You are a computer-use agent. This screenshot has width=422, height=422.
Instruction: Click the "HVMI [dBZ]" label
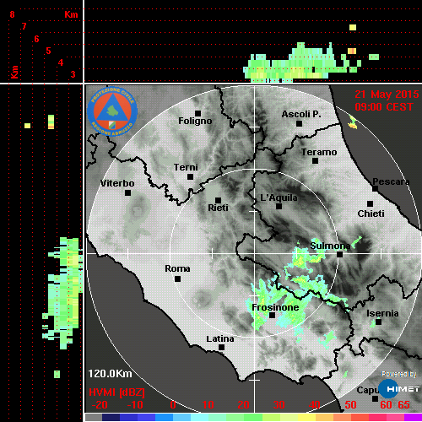(x=116, y=392)
